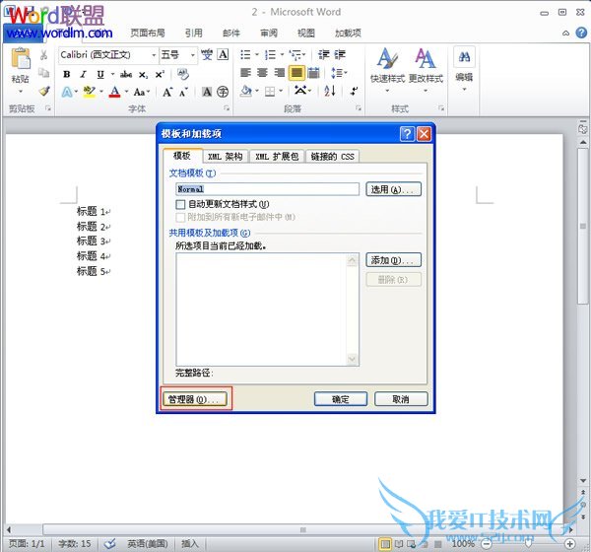Click the disabled 附加到所有新电子邮件中 checkbox
This screenshot has height=552, width=591.
click(180, 217)
